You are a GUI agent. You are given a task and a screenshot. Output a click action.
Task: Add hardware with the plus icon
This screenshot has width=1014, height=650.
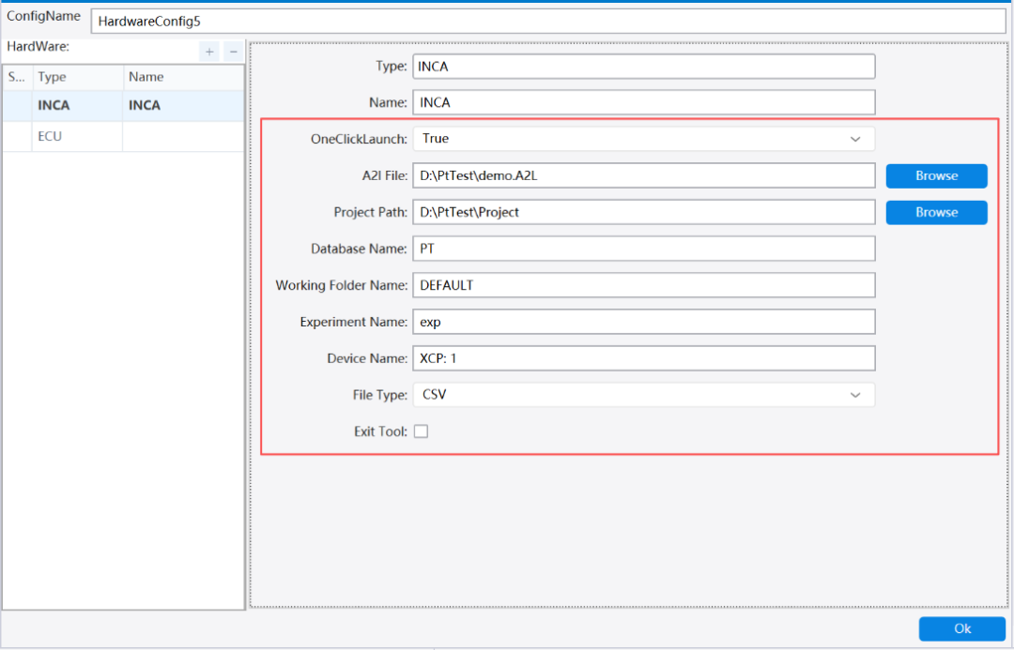(x=208, y=52)
